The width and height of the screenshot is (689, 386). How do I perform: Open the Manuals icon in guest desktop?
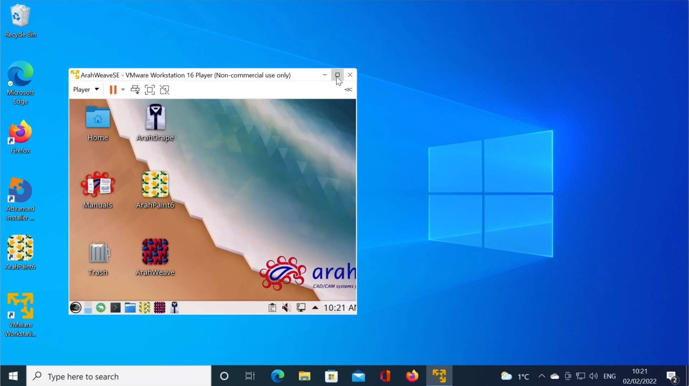click(98, 190)
